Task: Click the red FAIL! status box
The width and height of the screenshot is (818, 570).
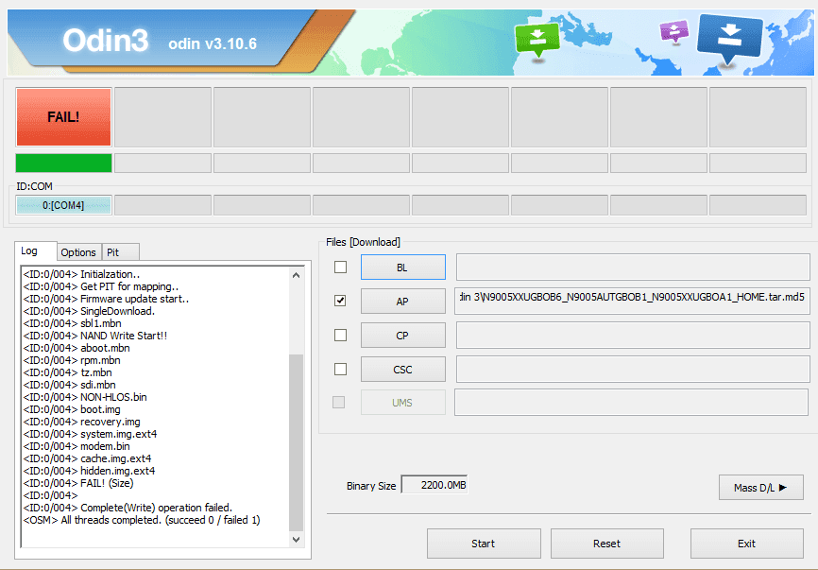Action: (63, 117)
